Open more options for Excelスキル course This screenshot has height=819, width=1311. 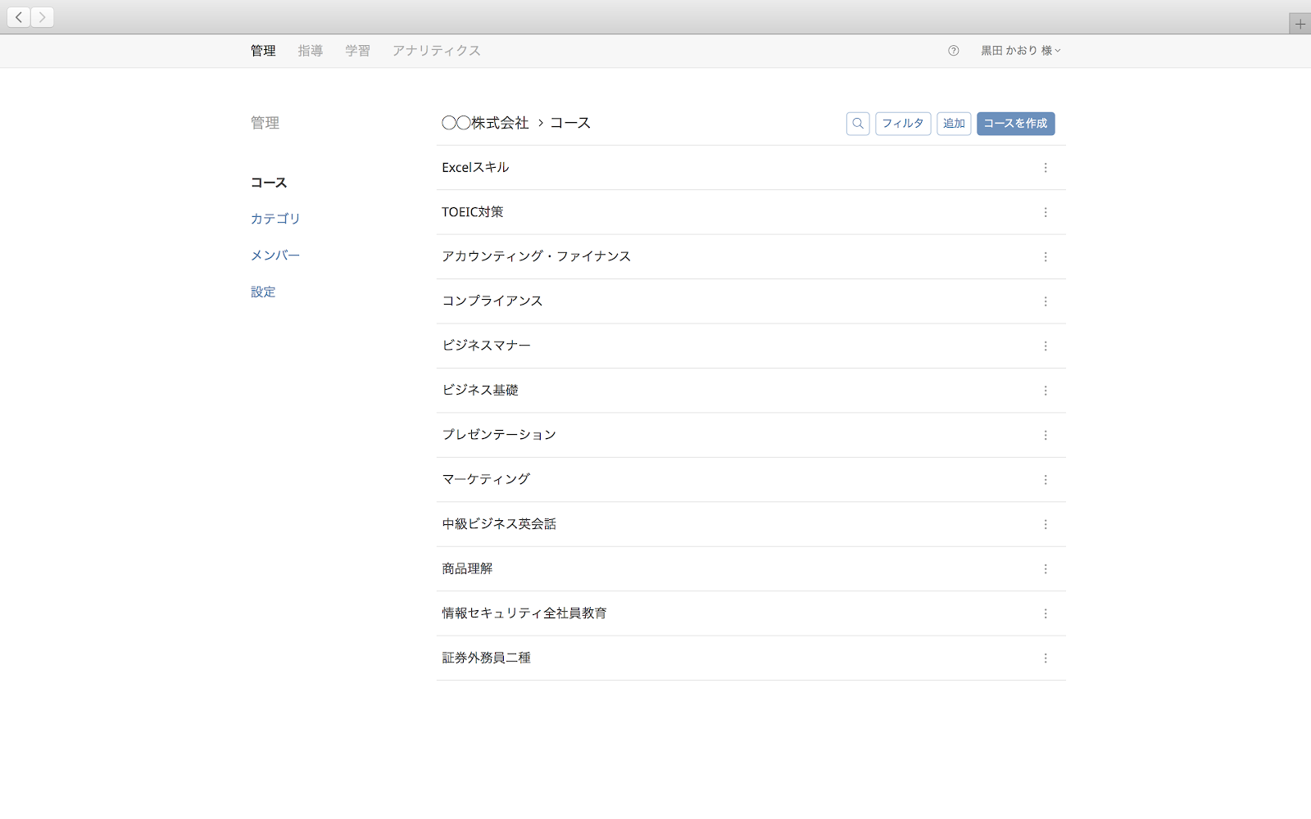(1045, 168)
